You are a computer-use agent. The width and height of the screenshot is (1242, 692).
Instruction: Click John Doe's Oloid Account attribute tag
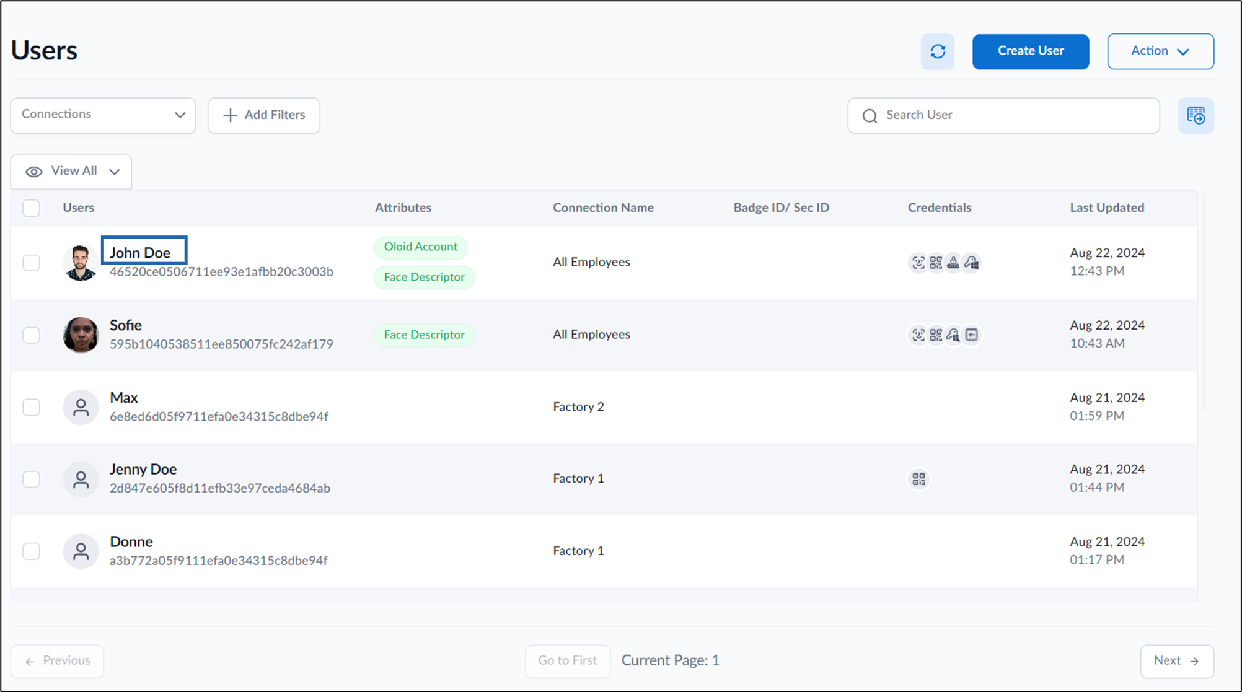421,247
